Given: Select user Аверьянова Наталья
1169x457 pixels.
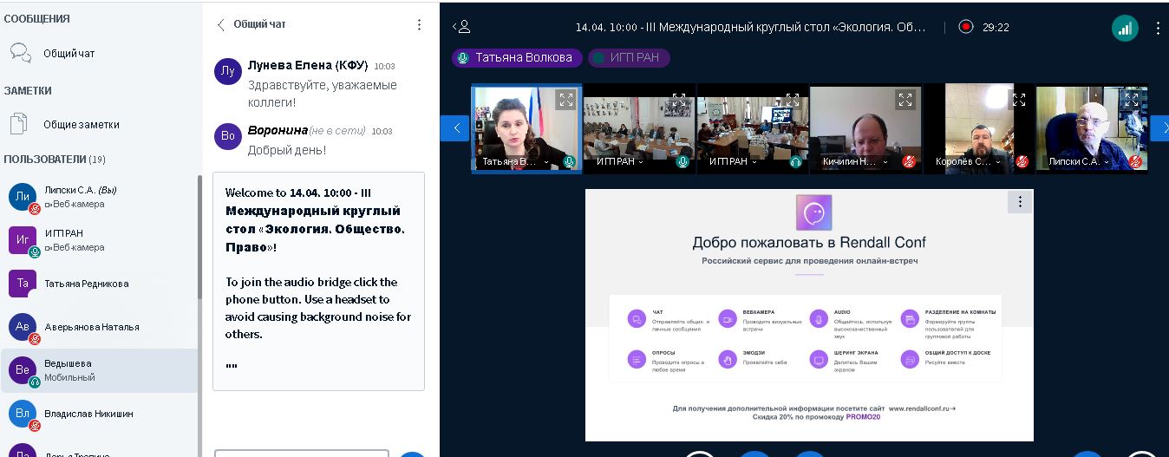Looking at the screenshot, I should (x=99, y=327).
